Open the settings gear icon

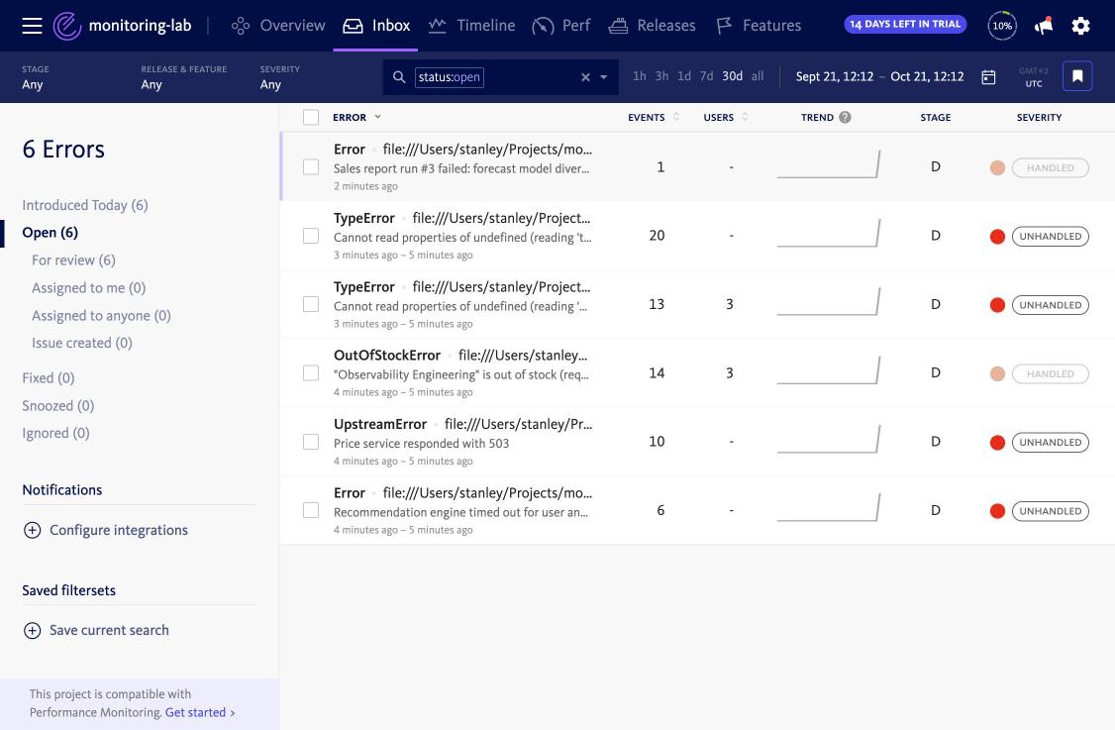coord(1081,26)
